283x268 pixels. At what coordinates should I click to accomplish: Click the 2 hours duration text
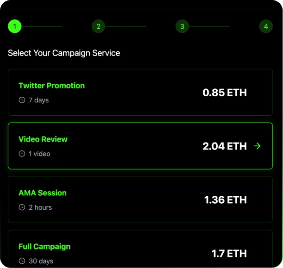pyautogui.click(x=40, y=207)
